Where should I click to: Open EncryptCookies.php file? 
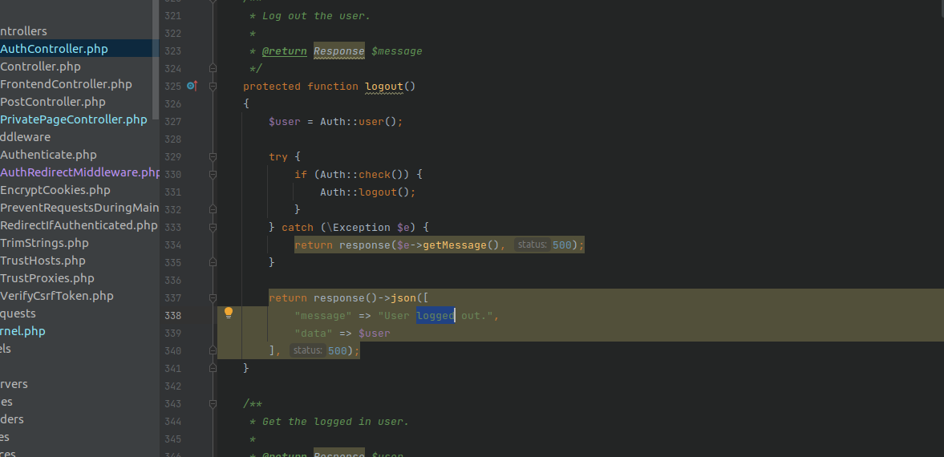click(55, 190)
